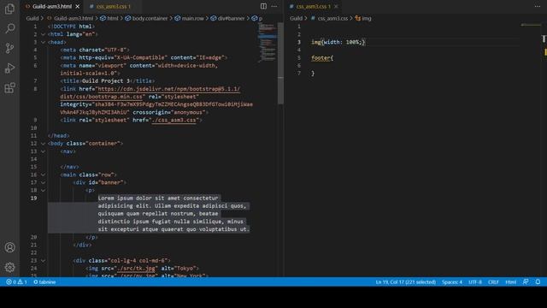547x308 pixels.
Task: Click Guild folder in left breadcrumb
Action: (32, 18)
